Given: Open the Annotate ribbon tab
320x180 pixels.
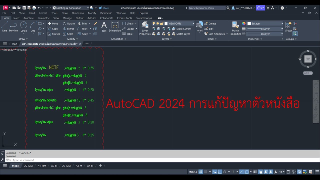Looking at the screenshot, I should point(28,18).
